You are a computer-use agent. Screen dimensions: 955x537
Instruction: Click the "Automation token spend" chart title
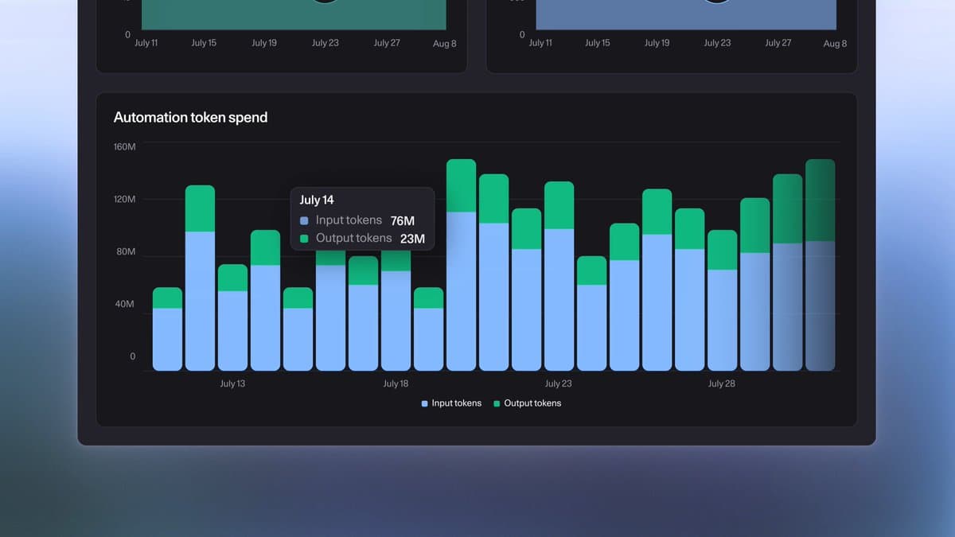(190, 117)
